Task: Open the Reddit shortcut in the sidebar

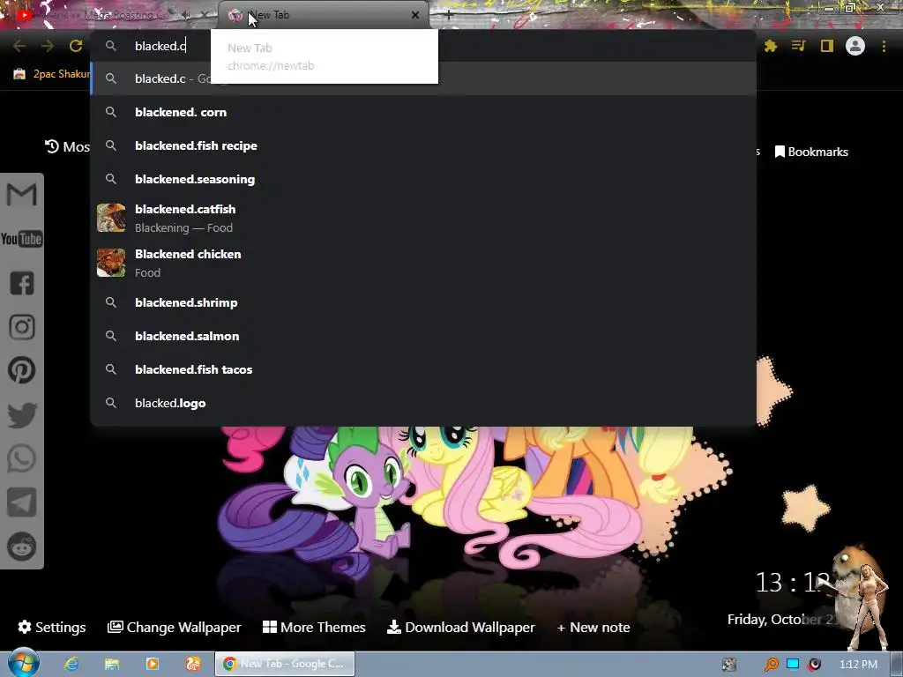Action: pyautogui.click(x=22, y=547)
